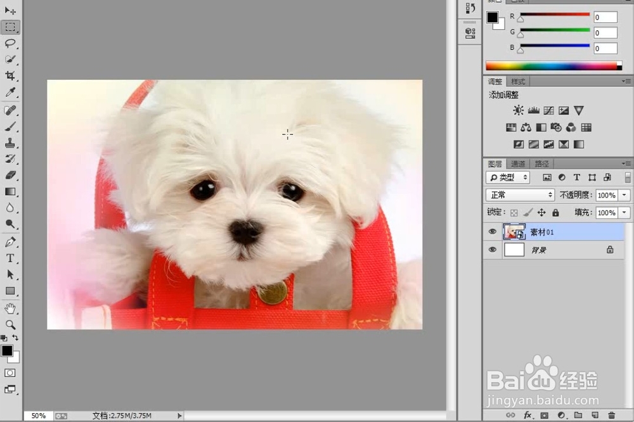Viewport: 634px width, 422px height.
Task: Select the Gradient tool
Action: coord(10,191)
